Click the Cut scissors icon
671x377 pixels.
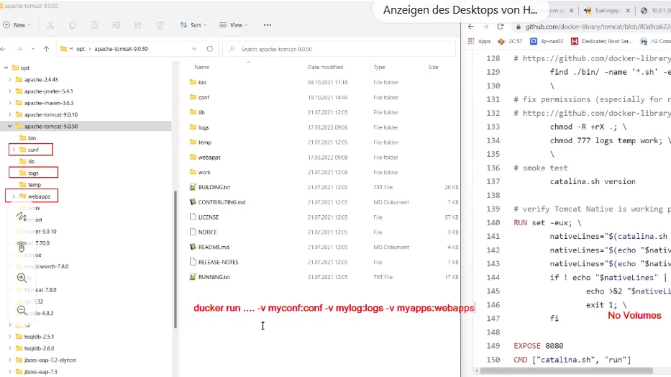(x=50, y=24)
